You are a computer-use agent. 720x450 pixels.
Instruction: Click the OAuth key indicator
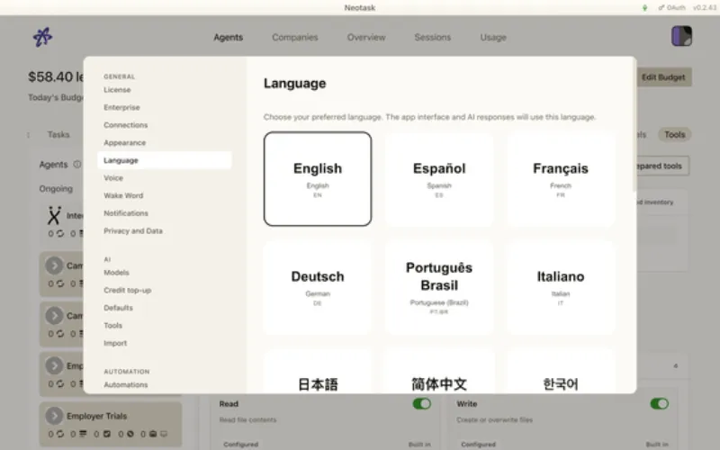(x=671, y=8)
